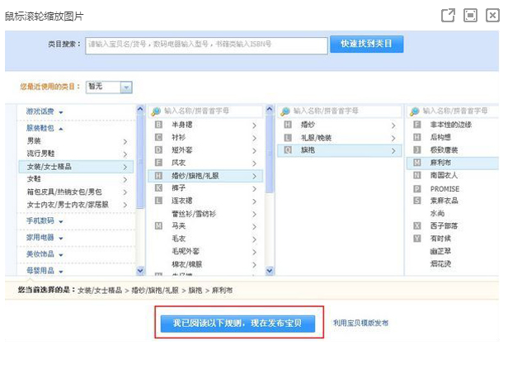Image resolution: width=508 pixels, height=374 pixels.
Task: Select 婚纱 in third column
Action: (340, 125)
